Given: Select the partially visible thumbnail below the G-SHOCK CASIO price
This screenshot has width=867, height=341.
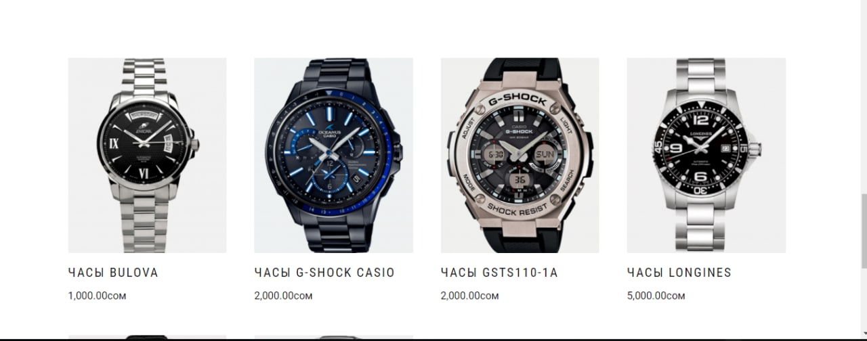Looking at the screenshot, I should (x=333, y=336).
